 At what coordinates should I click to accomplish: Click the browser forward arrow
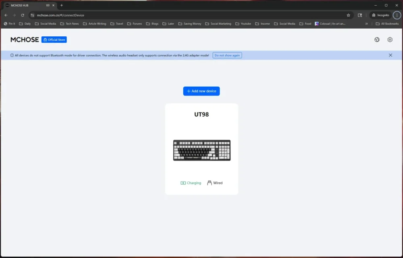pyautogui.click(x=14, y=15)
